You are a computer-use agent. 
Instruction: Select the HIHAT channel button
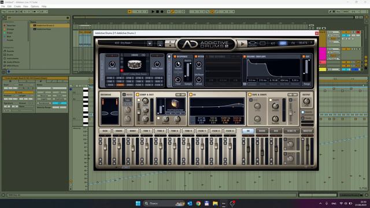pos(132,131)
